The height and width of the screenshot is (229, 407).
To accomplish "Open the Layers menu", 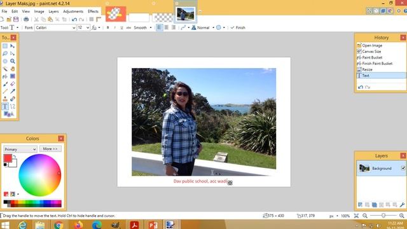I will (53, 11).
